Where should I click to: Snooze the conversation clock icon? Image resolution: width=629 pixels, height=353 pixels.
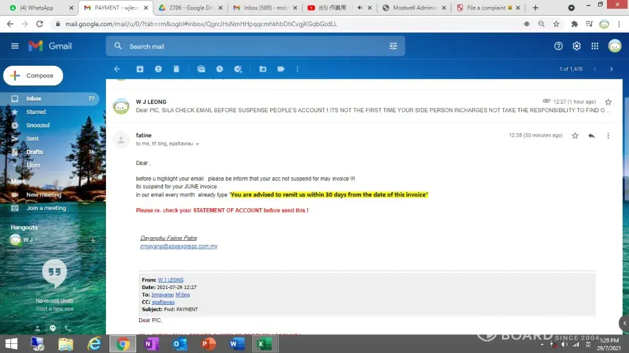coord(220,69)
